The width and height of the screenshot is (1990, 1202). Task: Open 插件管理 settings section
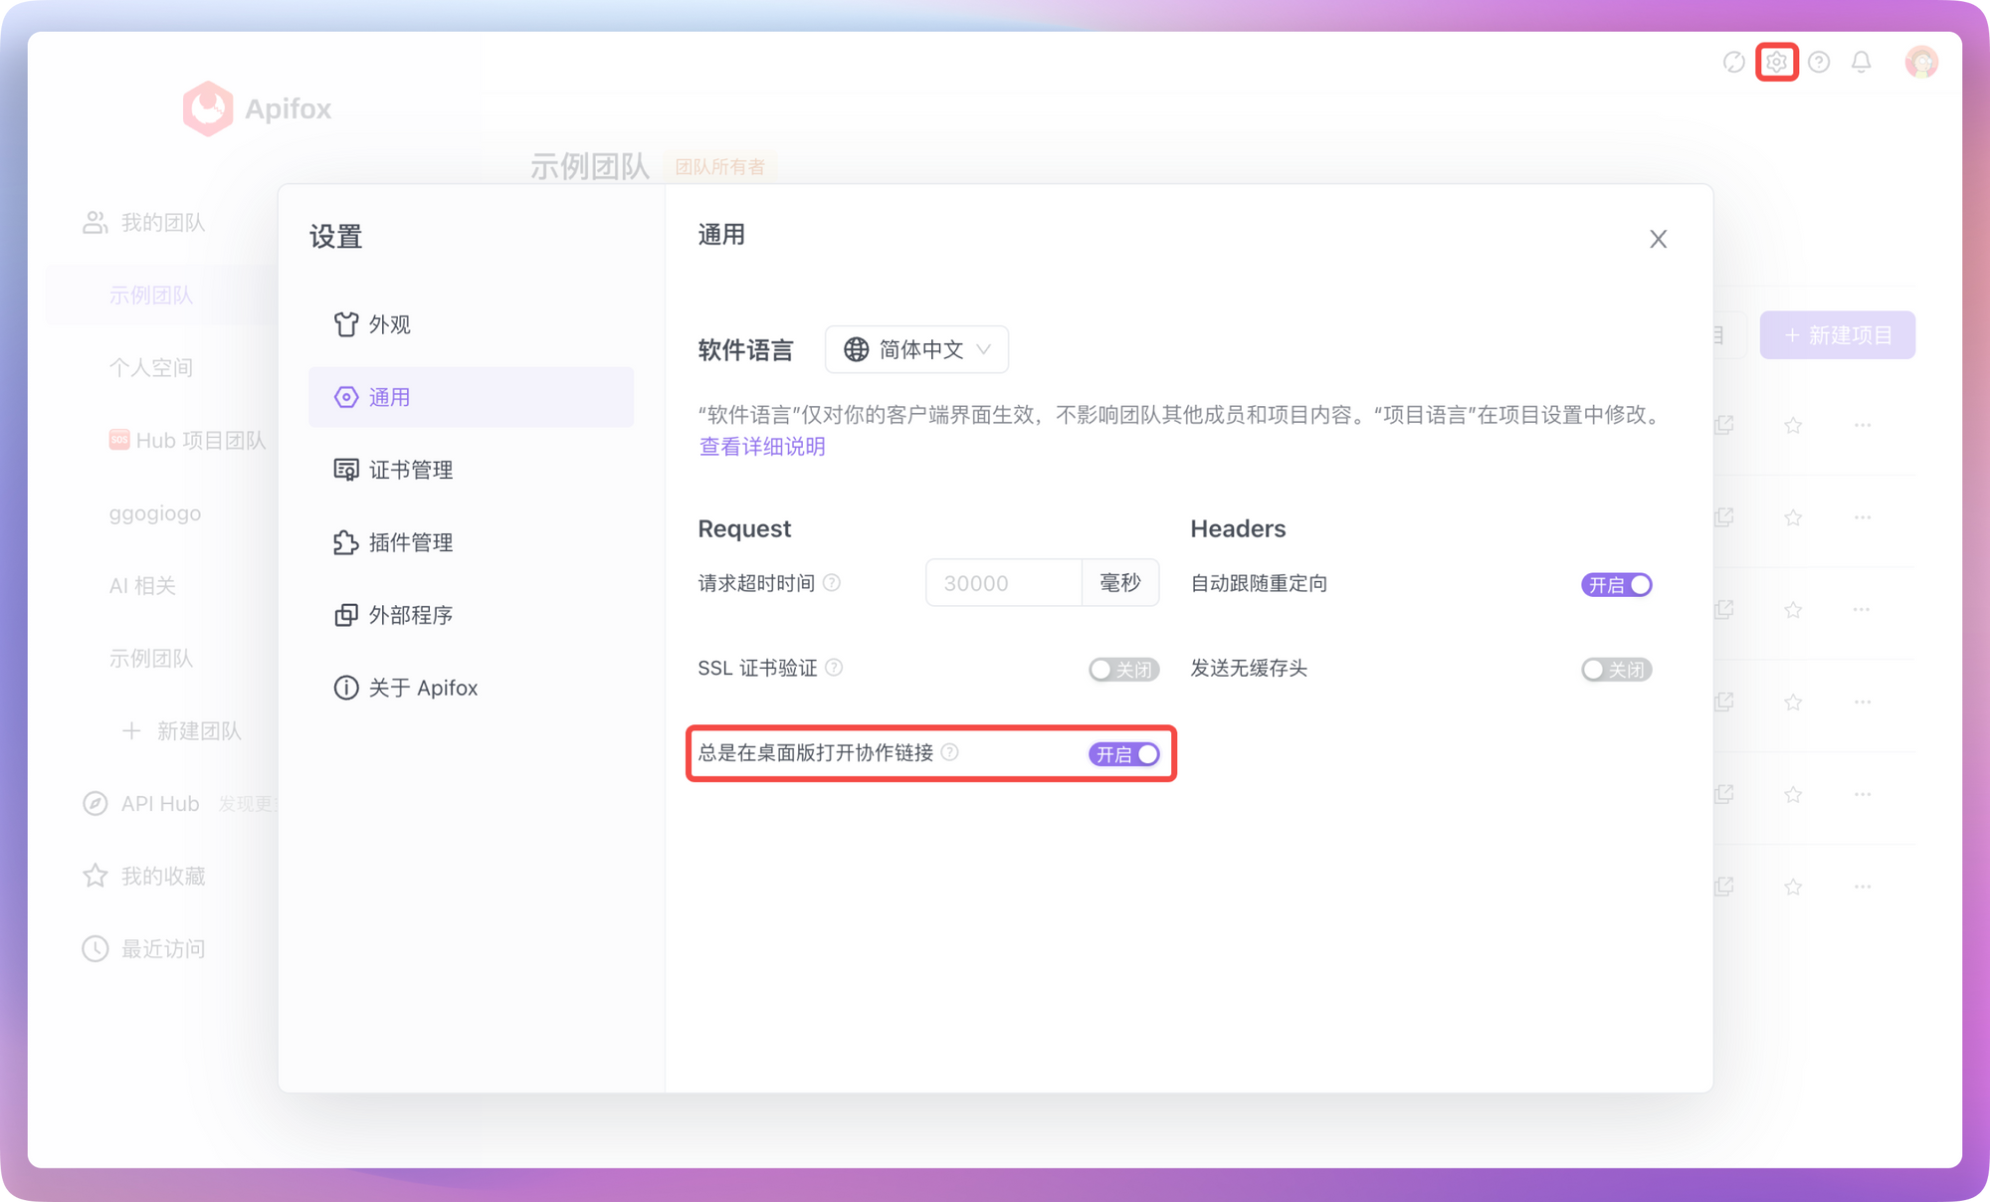pos(471,542)
